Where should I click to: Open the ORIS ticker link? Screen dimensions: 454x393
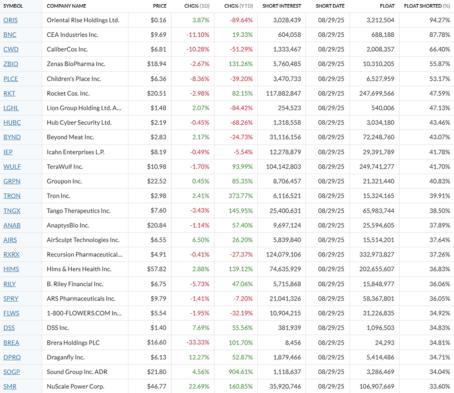(10, 20)
